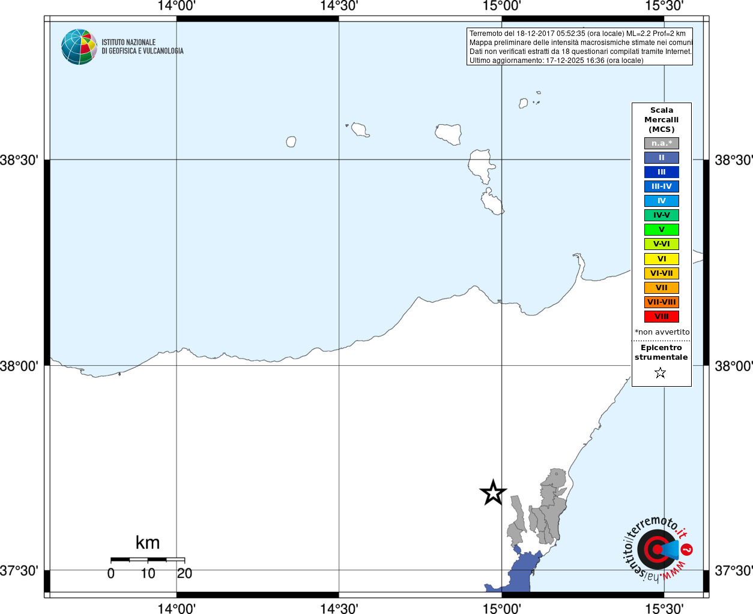Click the blue intensity II municipality area
The height and width of the screenshot is (614, 753).
click(521, 573)
